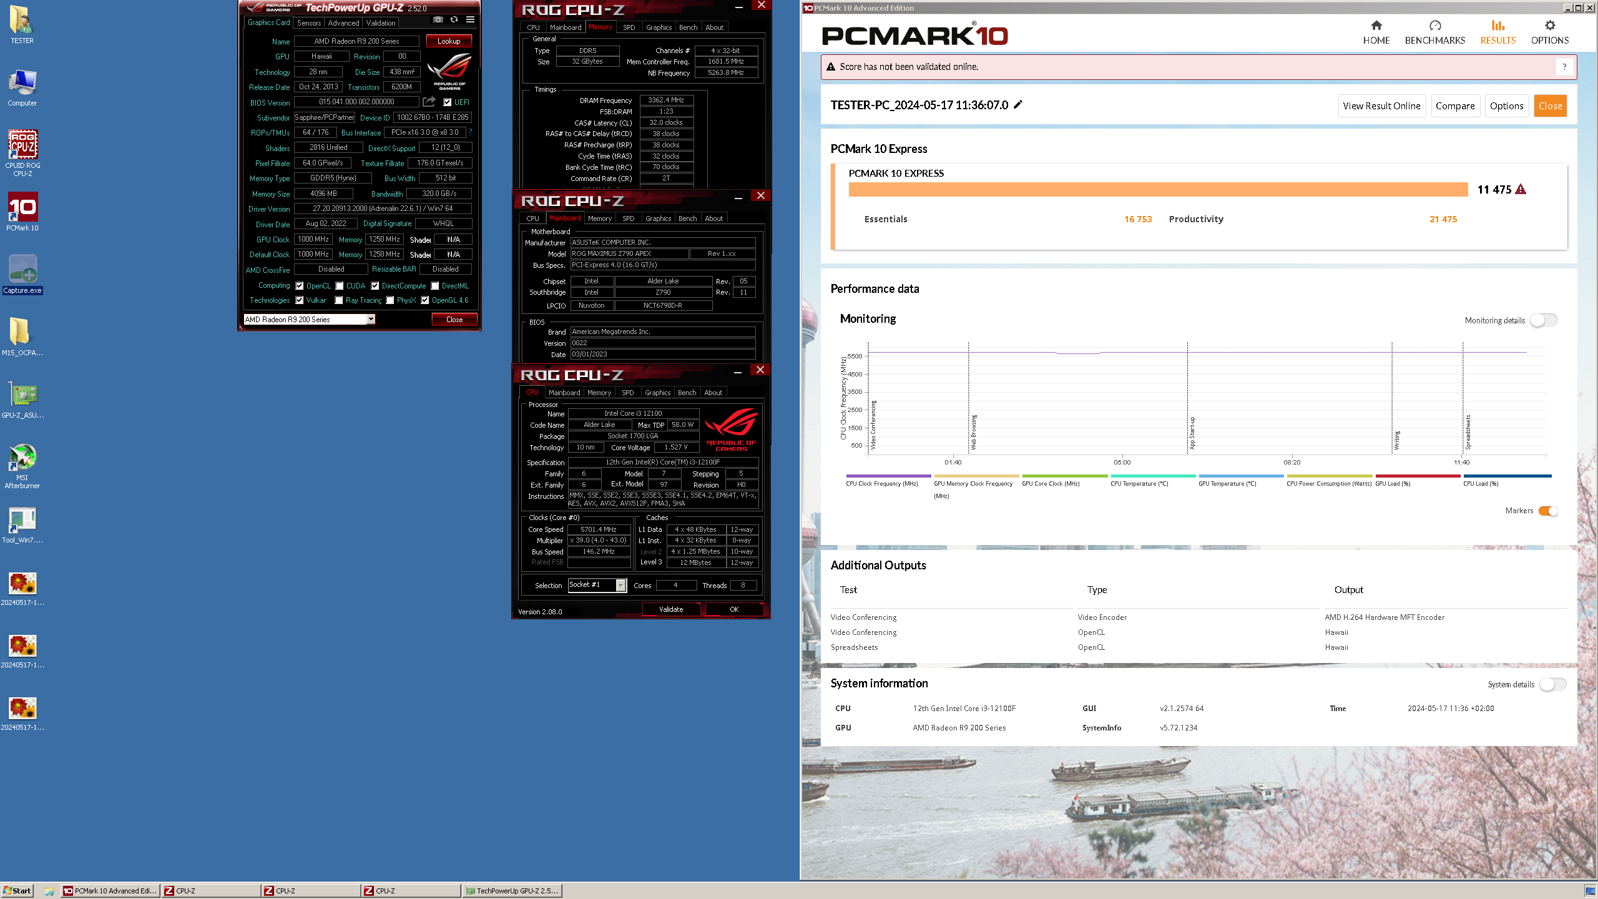The width and height of the screenshot is (1598, 899).
Task: Click the score warning triangle beside 11 475
Action: (1521, 189)
